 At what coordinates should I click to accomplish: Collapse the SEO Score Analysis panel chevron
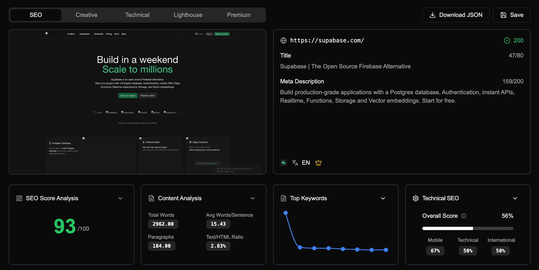(120, 198)
